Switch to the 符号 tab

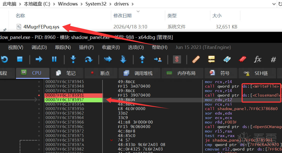point(221,73)
